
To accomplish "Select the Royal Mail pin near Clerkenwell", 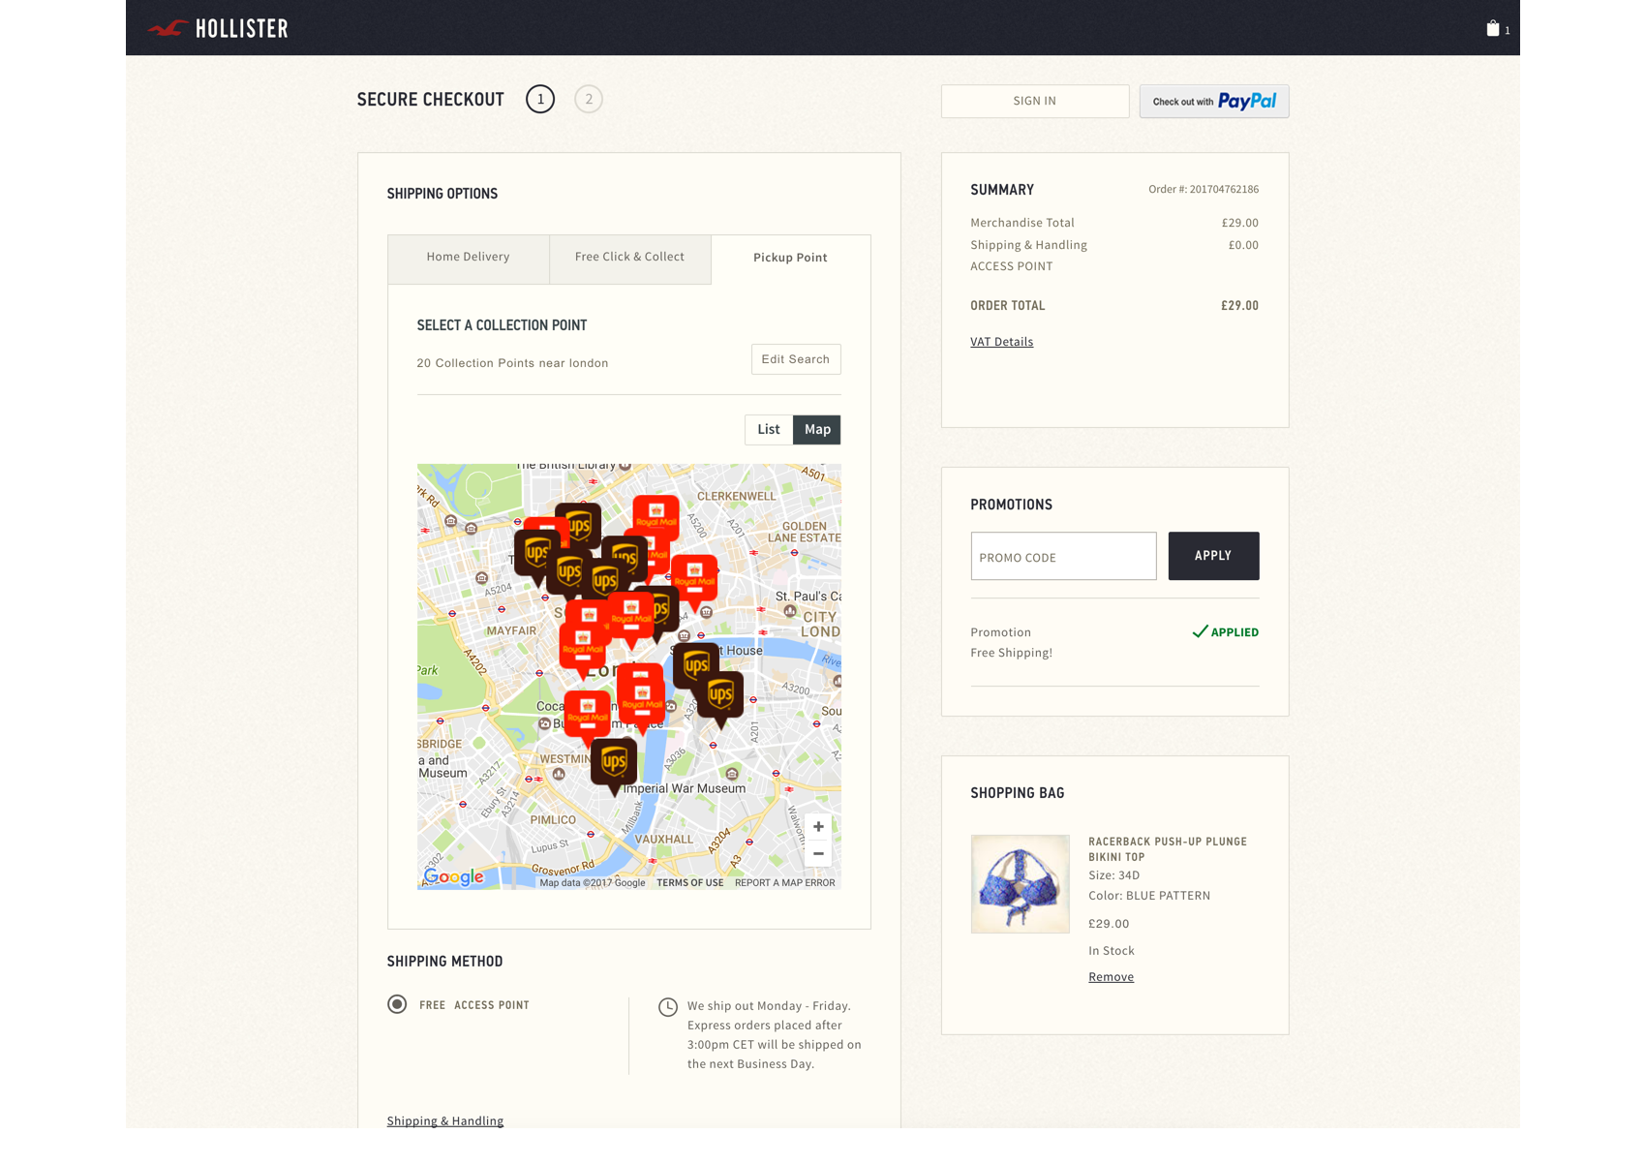I will coord(655,517).
